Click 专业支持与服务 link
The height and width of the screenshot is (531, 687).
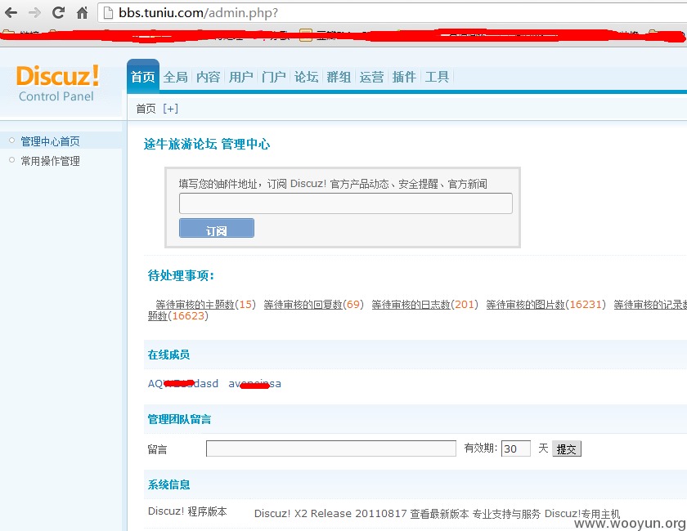[506, 514]
